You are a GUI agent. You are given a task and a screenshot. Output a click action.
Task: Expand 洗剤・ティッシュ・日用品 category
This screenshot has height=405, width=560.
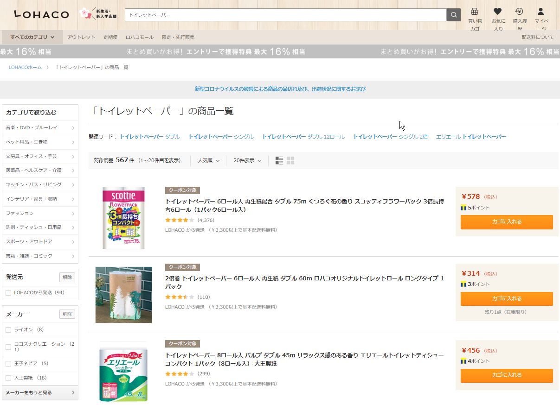40,227
